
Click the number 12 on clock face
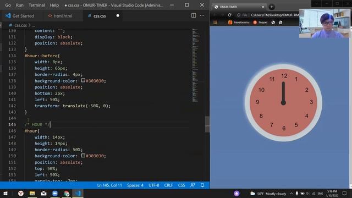click(x=284, y=76)
